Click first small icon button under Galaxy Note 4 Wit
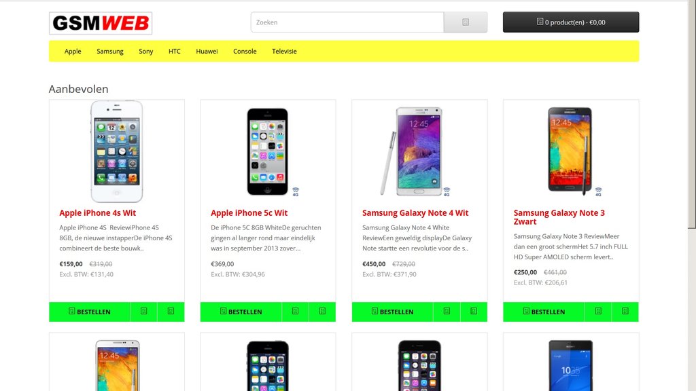The width and height of the screenshot is (696, 391). point(447,312)
